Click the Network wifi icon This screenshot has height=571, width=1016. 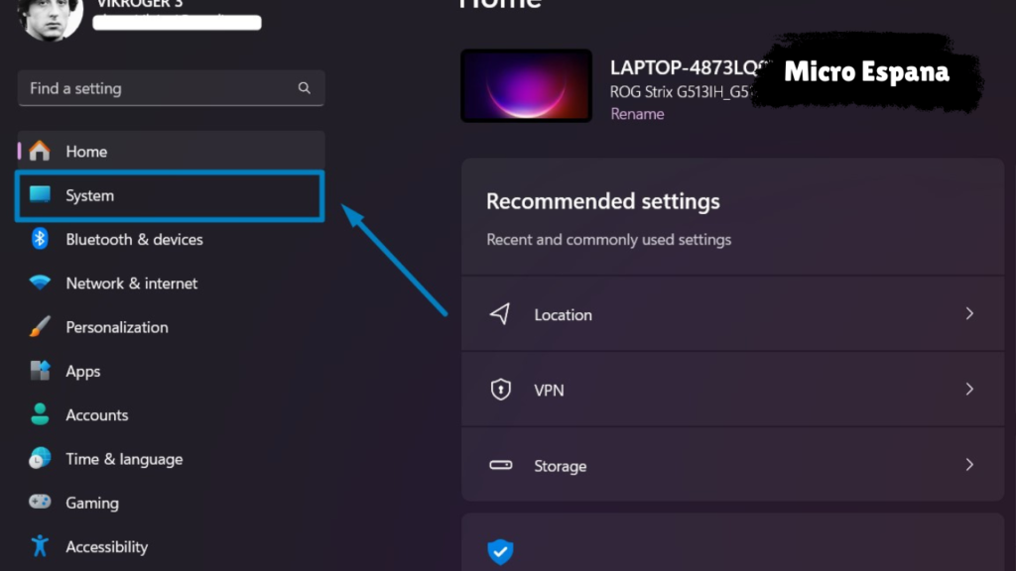[40, 284]
